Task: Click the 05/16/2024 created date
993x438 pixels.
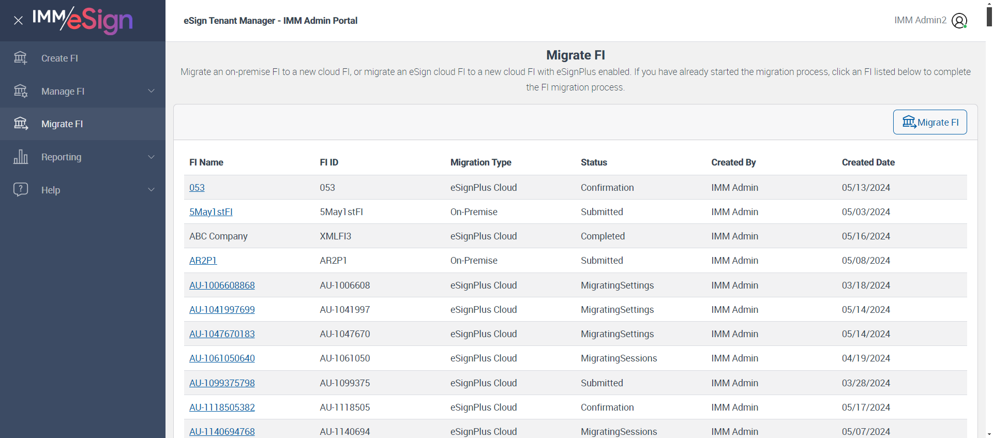Action: pyautogui.click(x=866, y=236)
